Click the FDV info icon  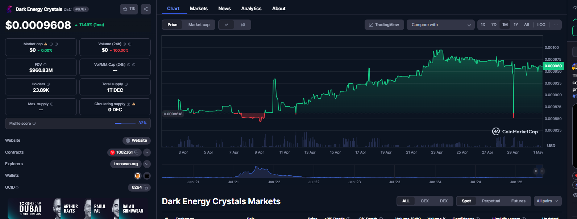45,64
